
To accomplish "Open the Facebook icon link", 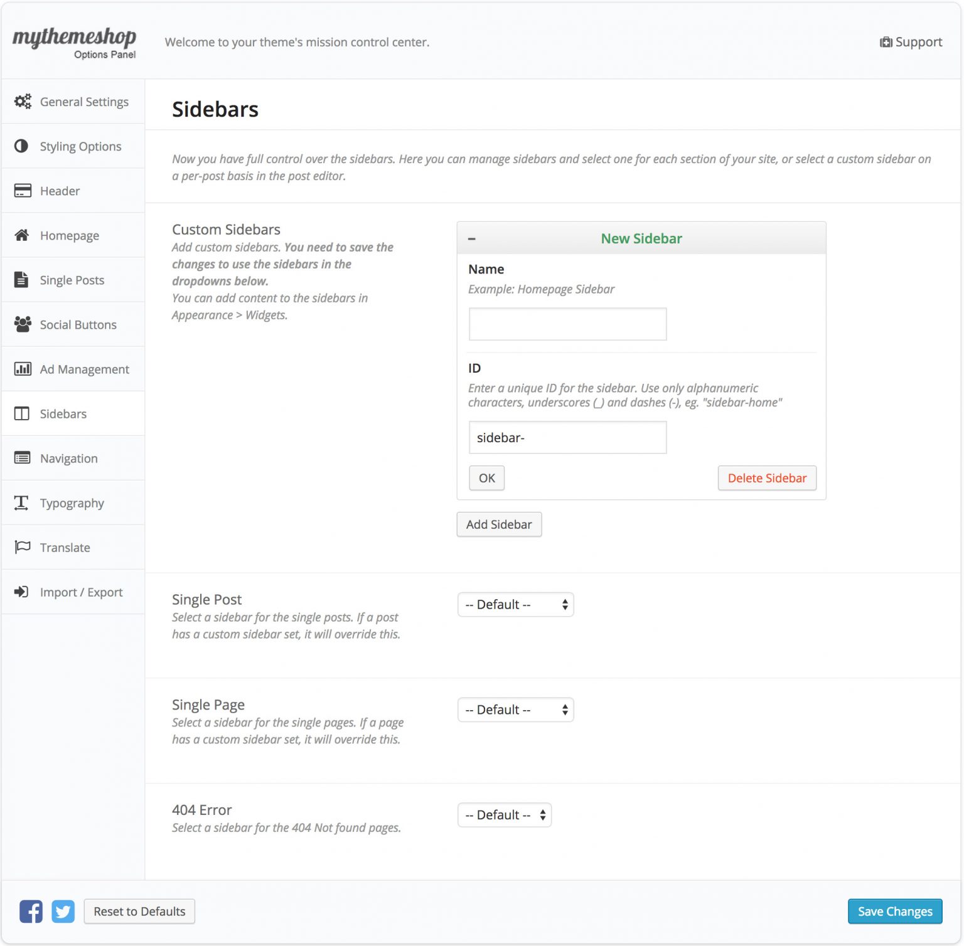I will 31,911.
